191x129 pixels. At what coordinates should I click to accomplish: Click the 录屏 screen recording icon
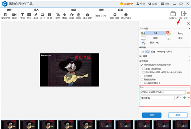(49, 15)
